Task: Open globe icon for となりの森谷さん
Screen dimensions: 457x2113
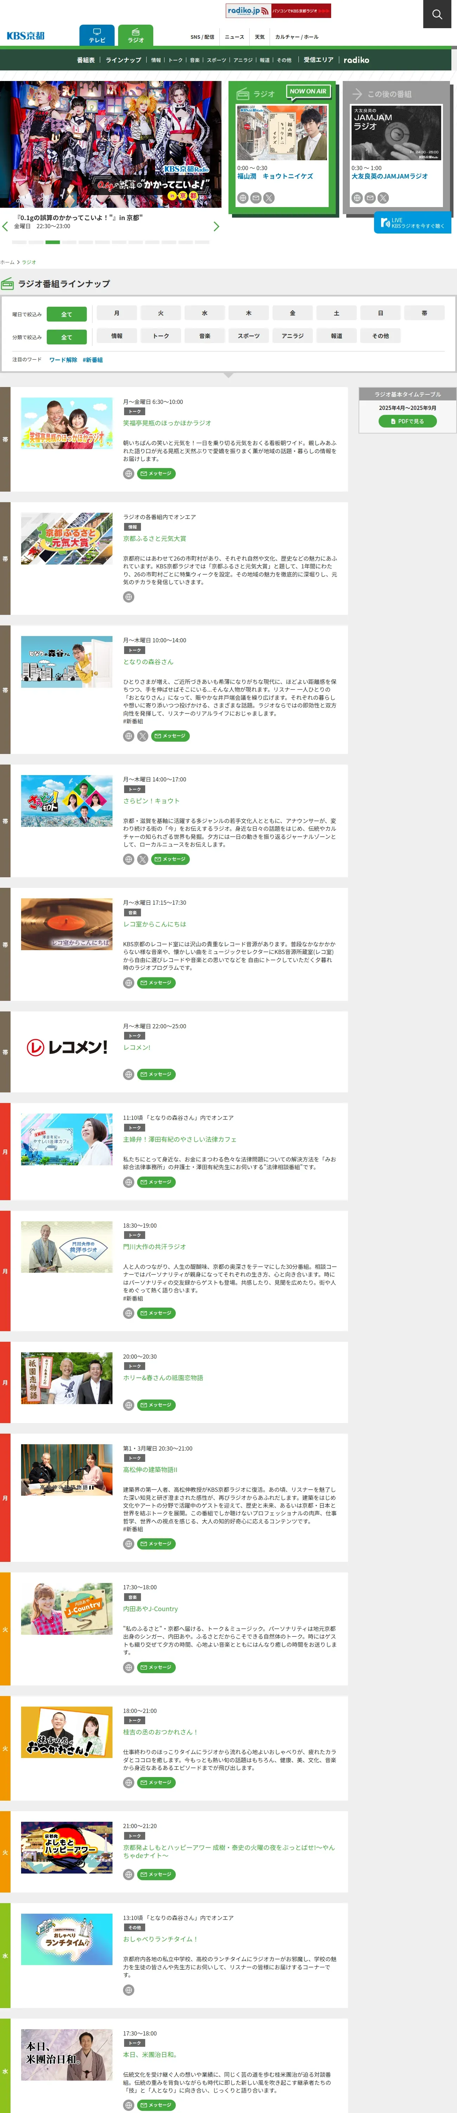Action: 129,736
